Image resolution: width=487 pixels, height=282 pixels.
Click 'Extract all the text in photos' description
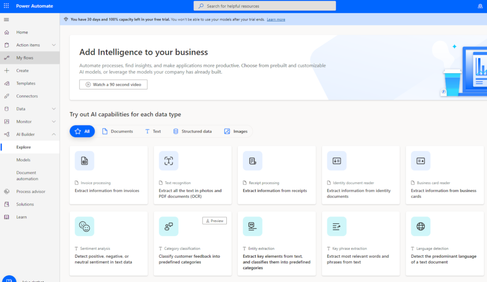[x=190, y=194]
